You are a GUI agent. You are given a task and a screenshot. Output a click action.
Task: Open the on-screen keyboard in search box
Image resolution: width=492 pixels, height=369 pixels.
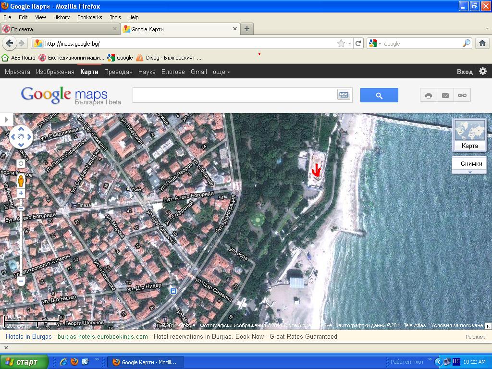tap(344, 95)
